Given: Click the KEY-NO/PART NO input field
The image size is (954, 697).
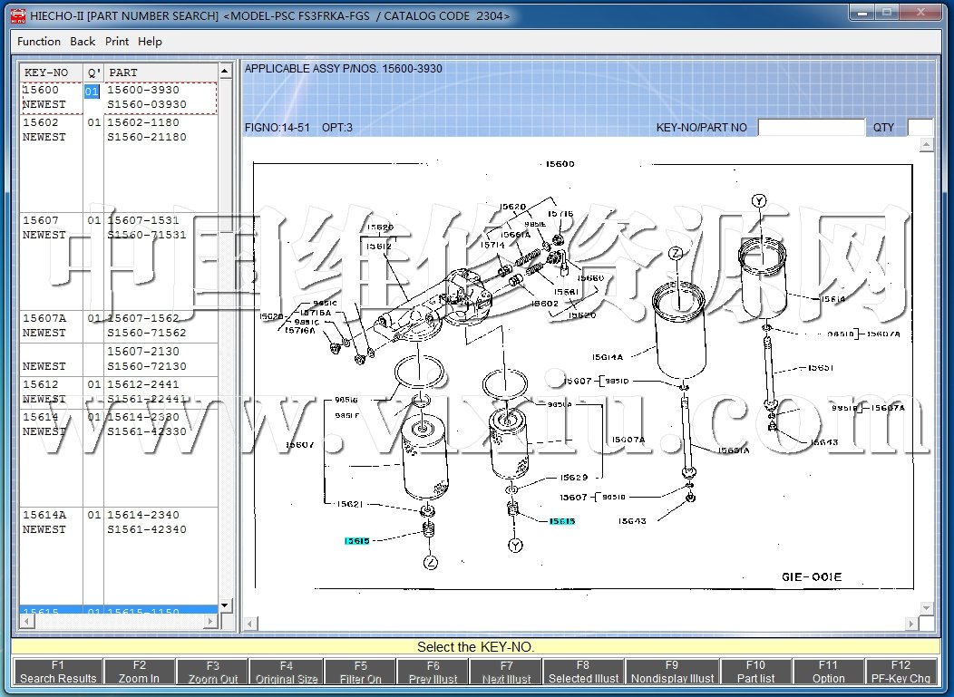Looking at the screenshot, I should click(x=811, y=128).
